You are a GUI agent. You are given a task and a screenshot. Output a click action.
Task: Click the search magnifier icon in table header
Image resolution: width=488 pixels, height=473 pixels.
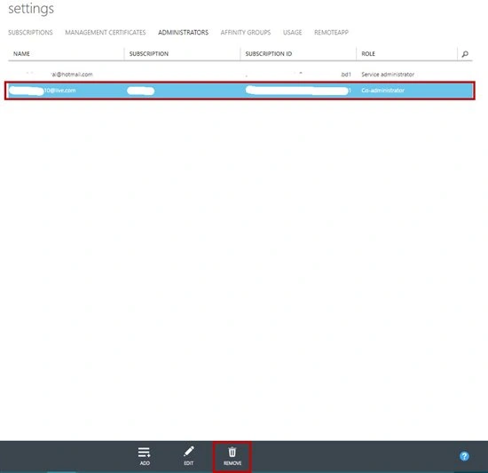click(x=465, y=54)
